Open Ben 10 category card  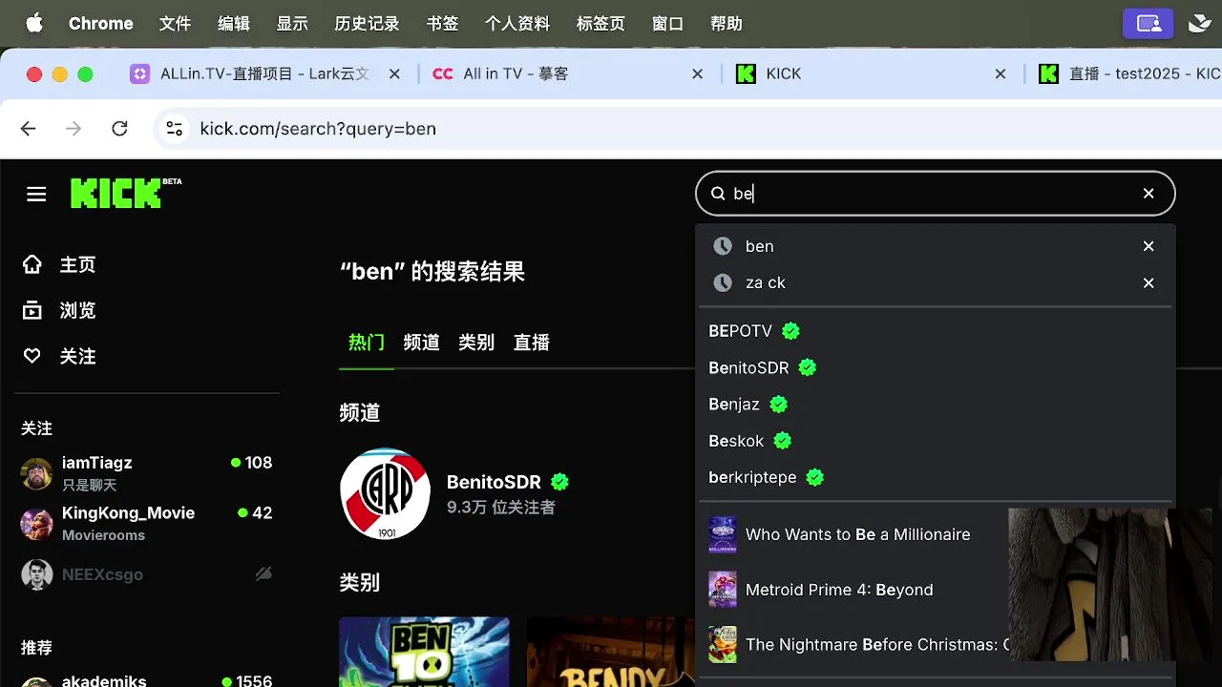424,652
